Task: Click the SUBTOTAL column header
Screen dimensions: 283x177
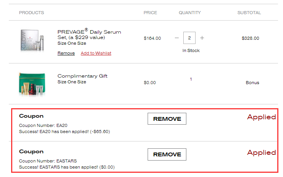Action: 249,13
